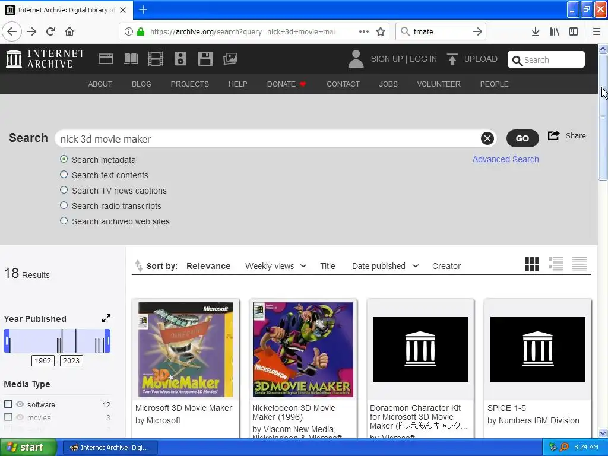Toggle the eye icon next to software
The image size is (608, 456).
coord(20,404)
